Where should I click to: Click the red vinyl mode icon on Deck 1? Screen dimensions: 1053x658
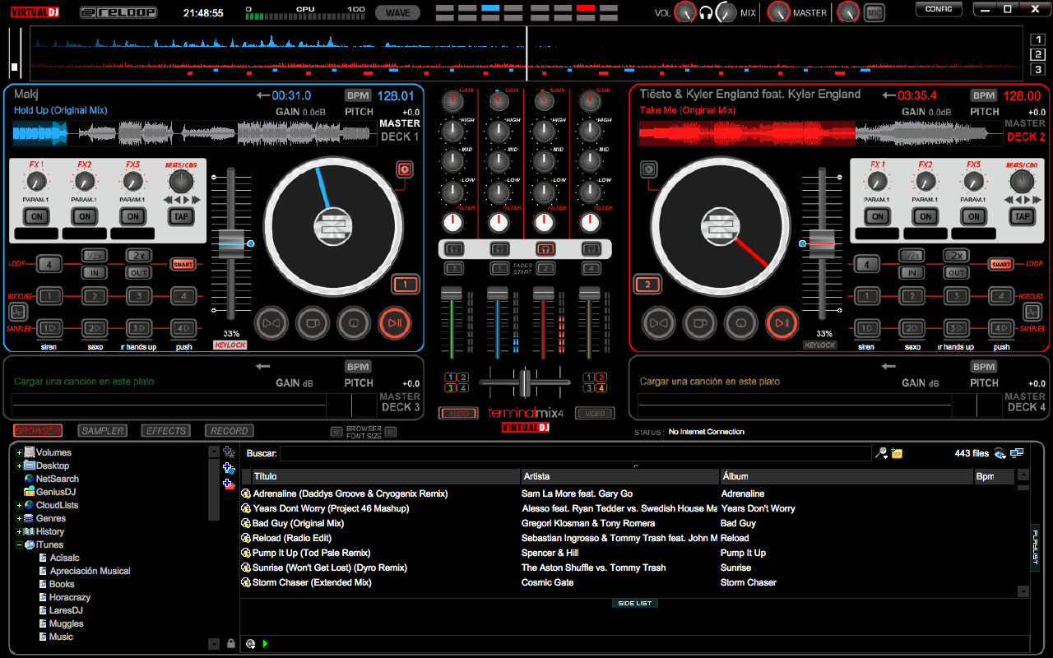(x=404, y=169)
